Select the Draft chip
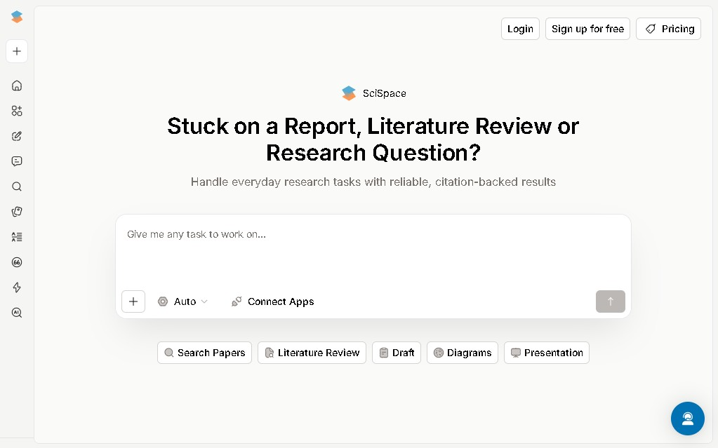Screen dimensions: 718x448 pyautogui.click(x=397, y=353)
